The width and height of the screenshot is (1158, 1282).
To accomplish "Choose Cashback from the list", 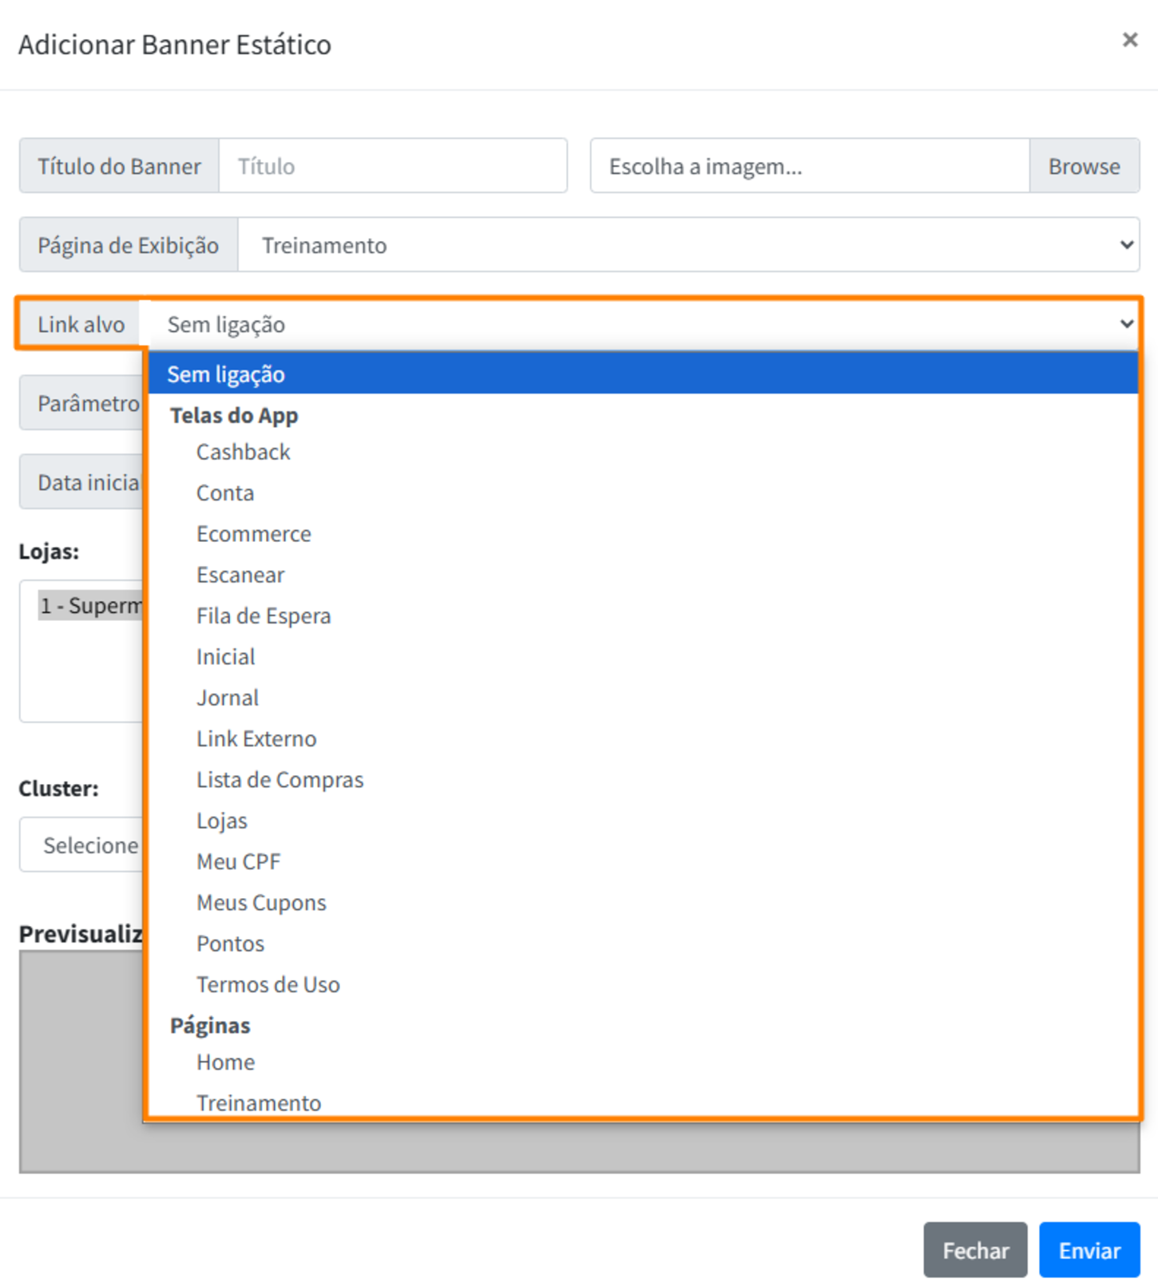I will tap(243, 452).
